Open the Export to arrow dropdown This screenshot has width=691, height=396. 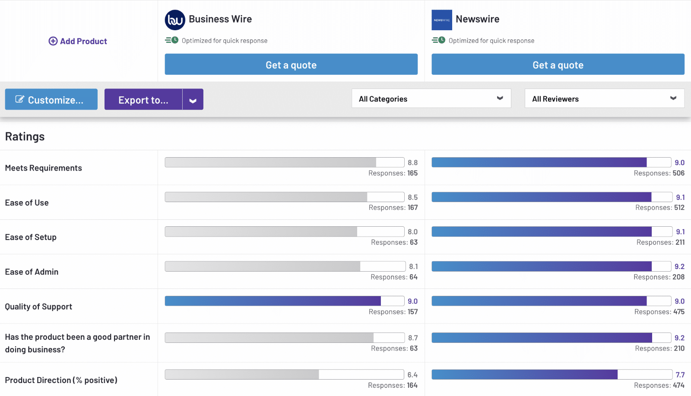[193, 99]
